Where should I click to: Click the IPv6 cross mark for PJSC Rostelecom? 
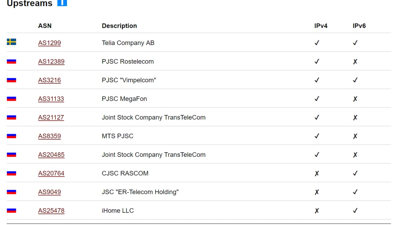(x=355, y=62)
